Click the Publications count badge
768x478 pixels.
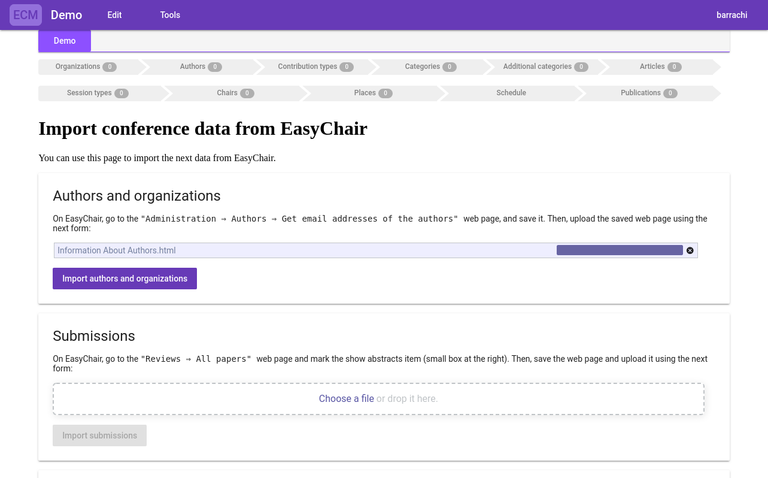point(670,93)
